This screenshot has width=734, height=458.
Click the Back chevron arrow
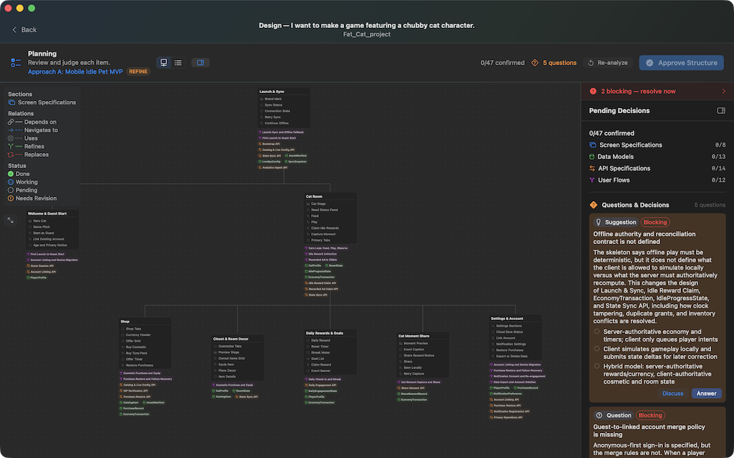click(14, 29)
